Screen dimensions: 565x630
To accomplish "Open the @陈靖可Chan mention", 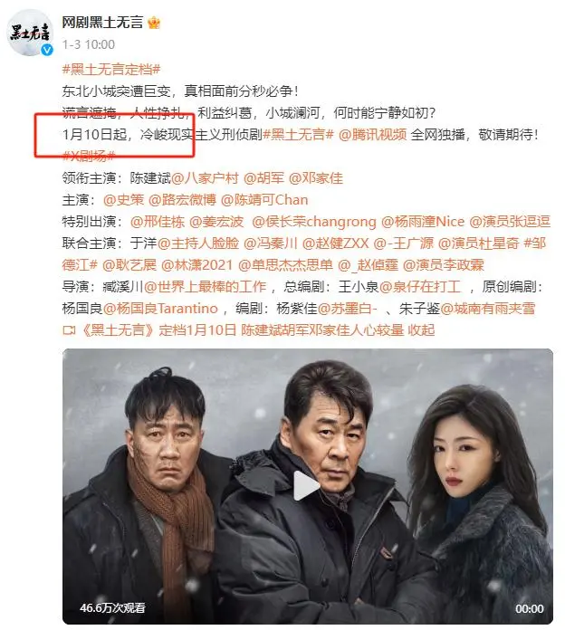I will coord(264,200).
